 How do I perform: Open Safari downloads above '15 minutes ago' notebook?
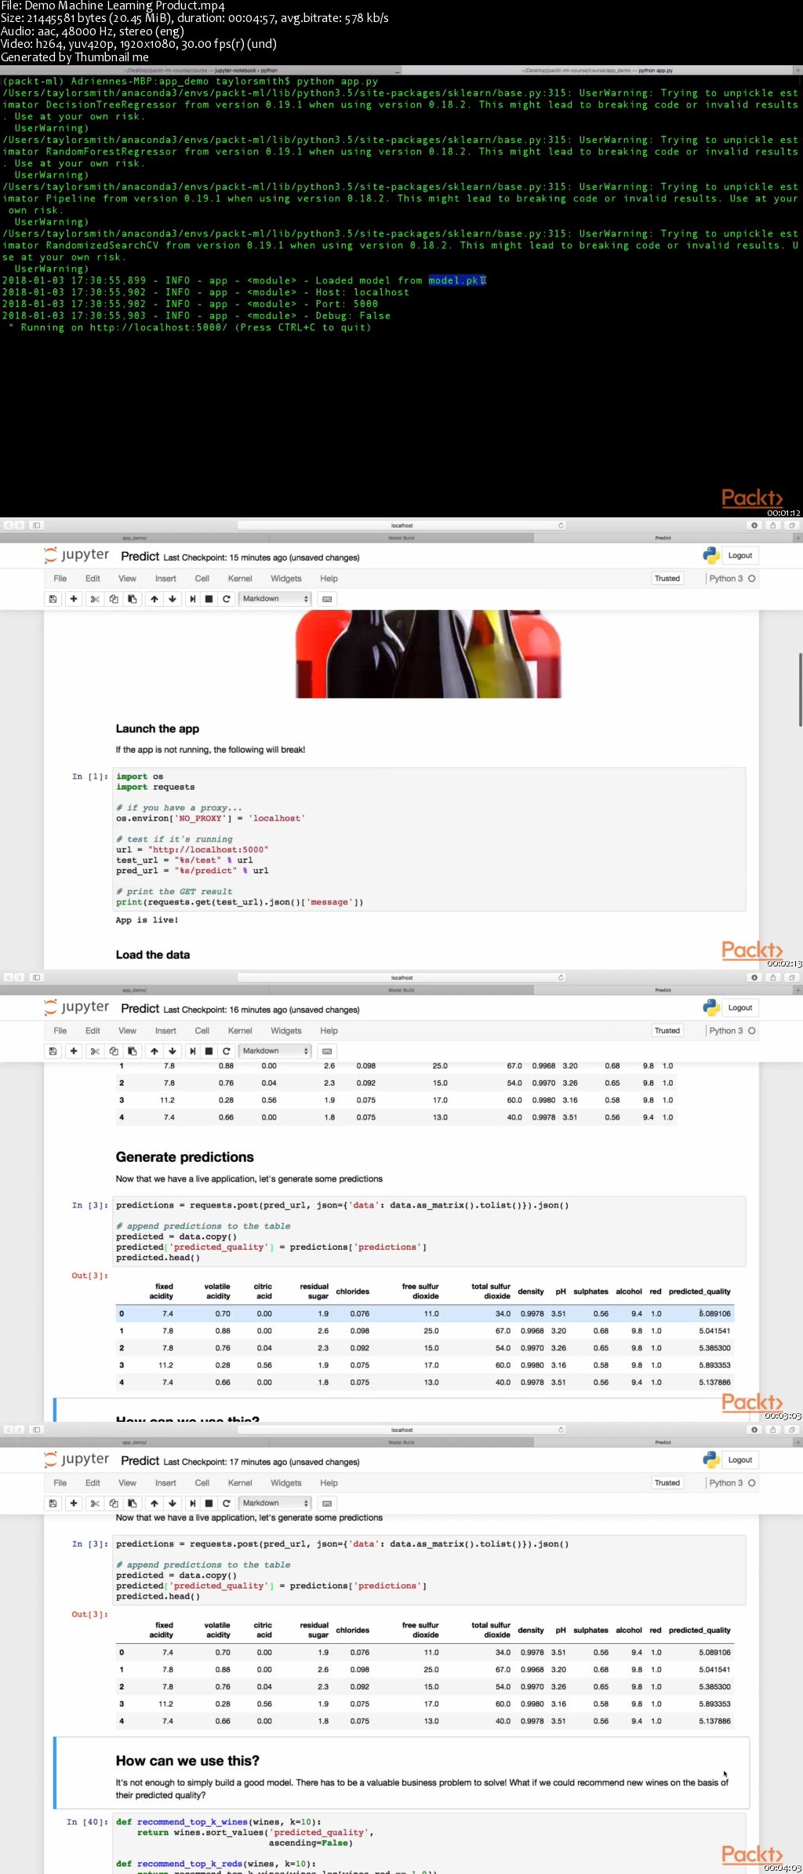click(x=754, y=525)
